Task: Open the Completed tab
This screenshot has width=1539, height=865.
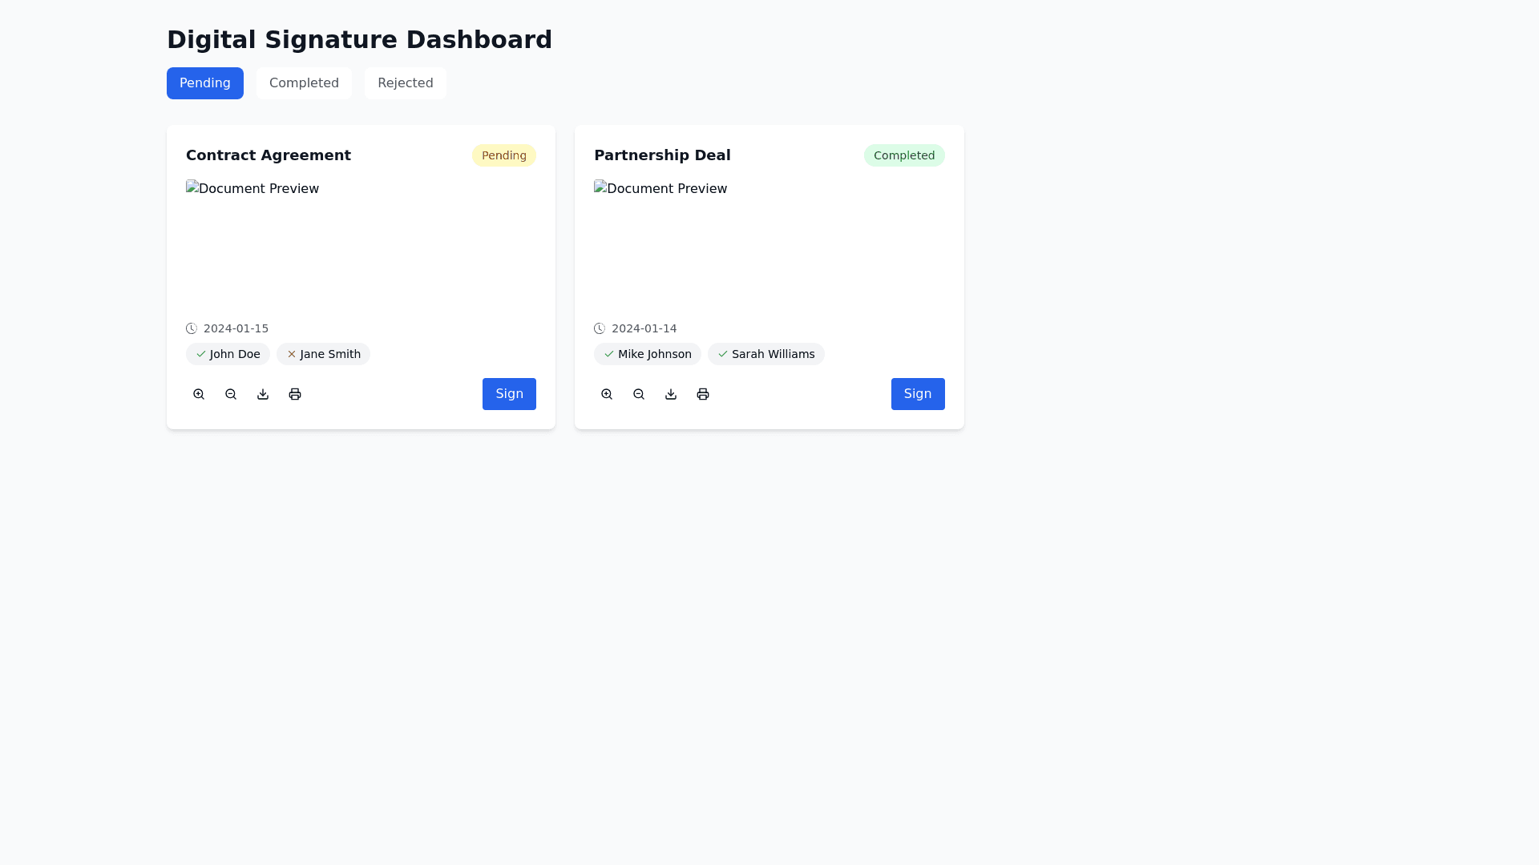Action: [304, 83]
